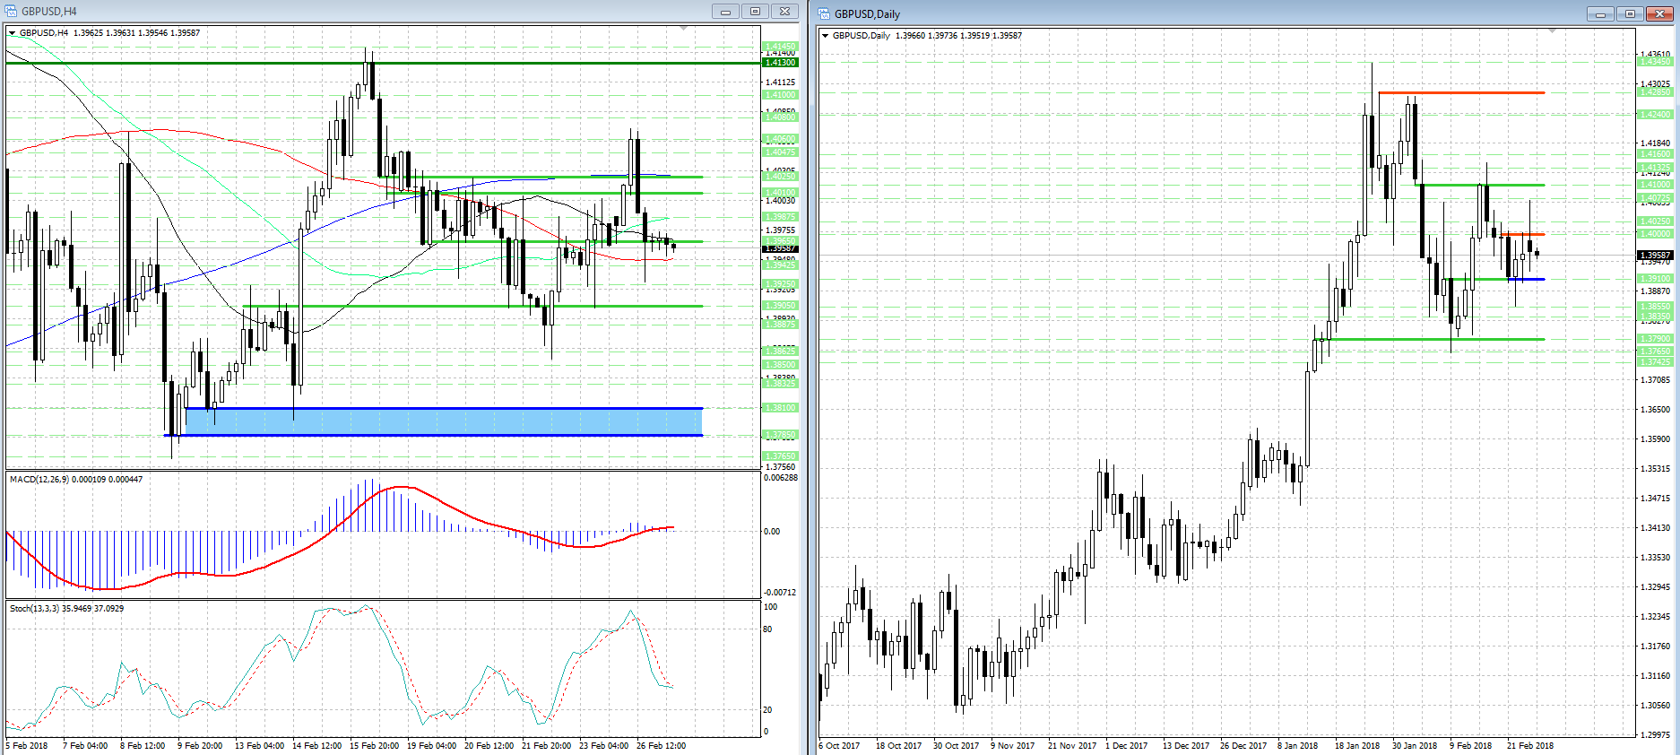Click the 1.41300 price label on H4 axis

coord(780,63)
